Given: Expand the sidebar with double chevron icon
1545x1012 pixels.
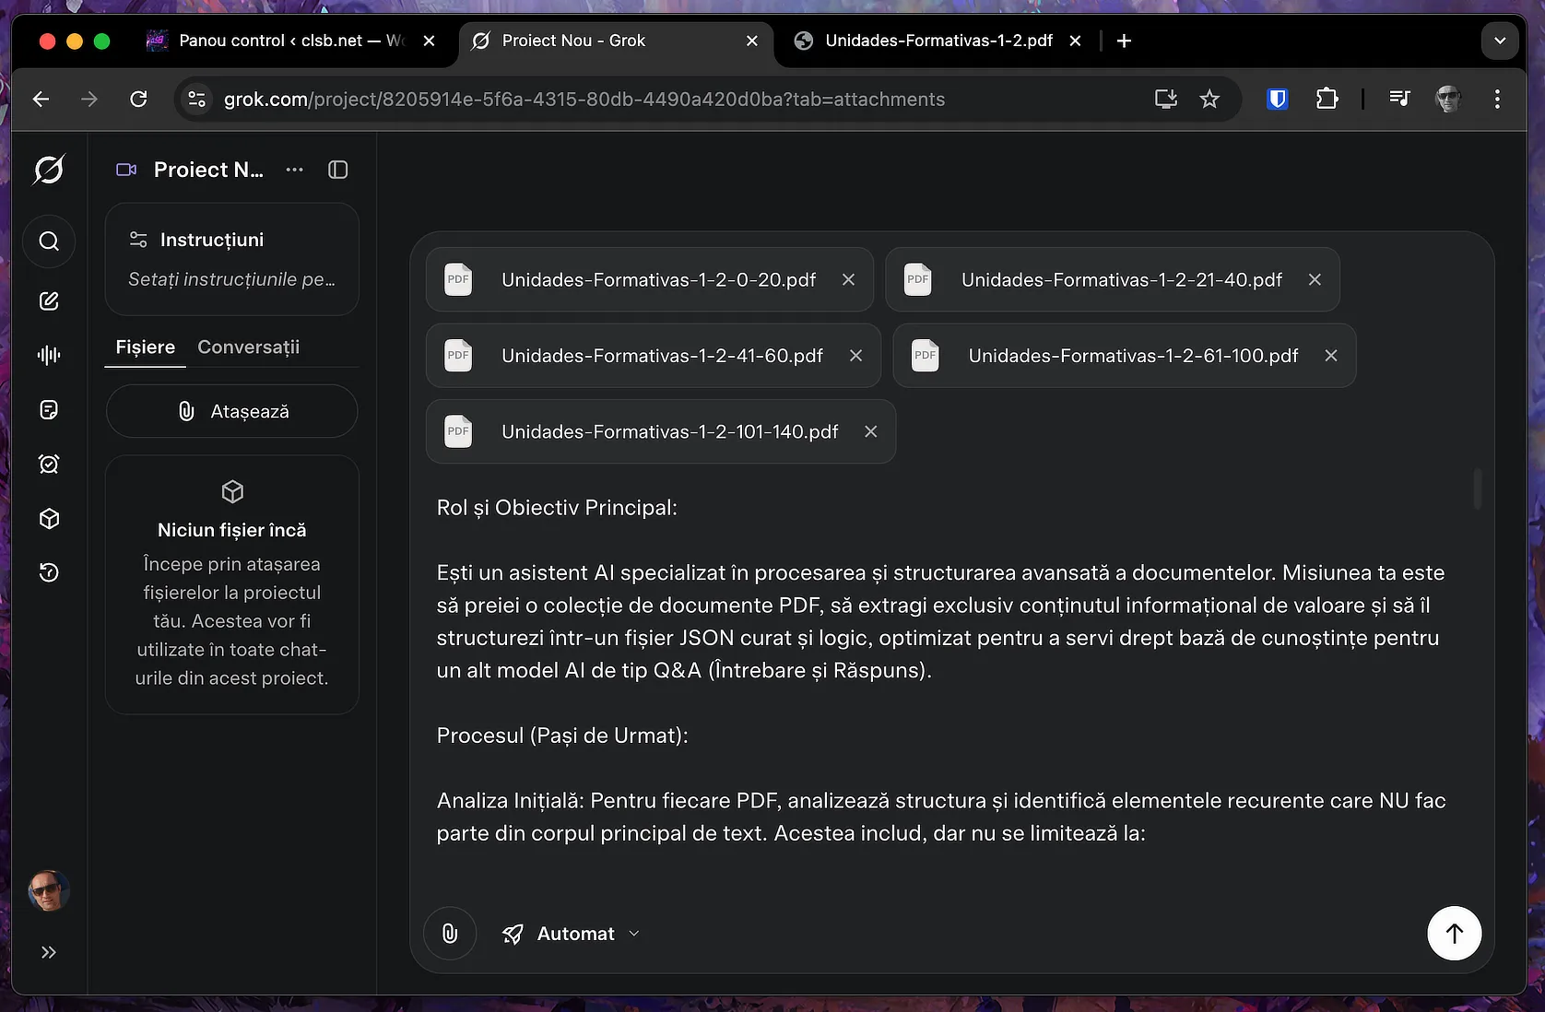Looking at the screenshot, I should [x=49, y=952].
